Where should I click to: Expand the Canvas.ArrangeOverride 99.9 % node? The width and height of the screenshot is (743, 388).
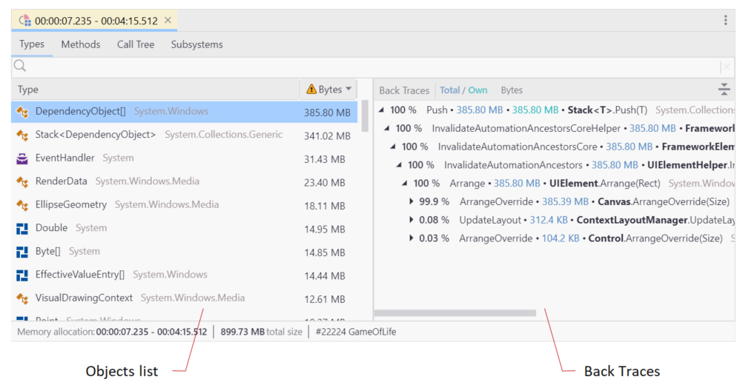click(412, 201)
